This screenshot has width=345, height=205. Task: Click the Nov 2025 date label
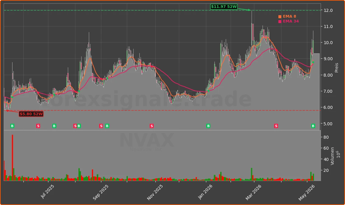click(155, 192)
